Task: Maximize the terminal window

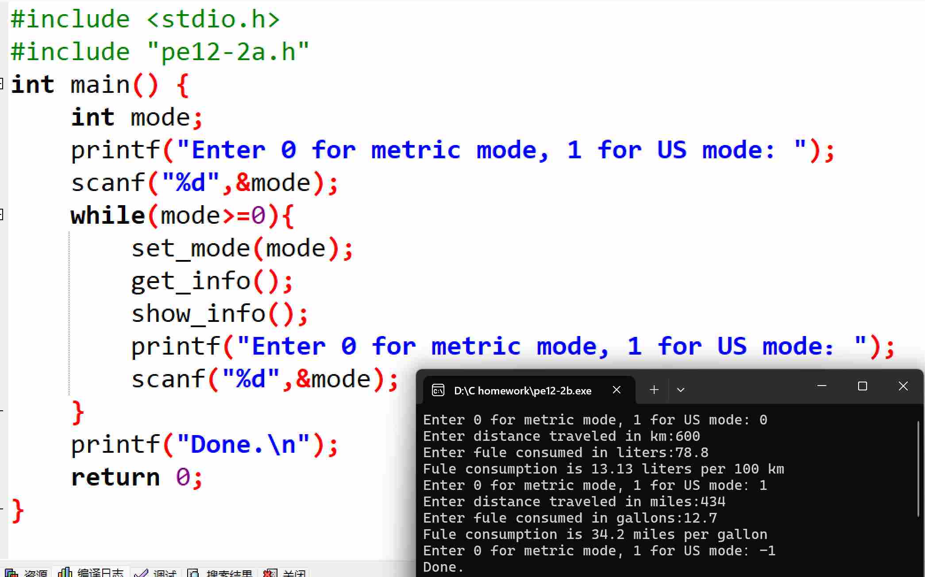Action: 862,386
